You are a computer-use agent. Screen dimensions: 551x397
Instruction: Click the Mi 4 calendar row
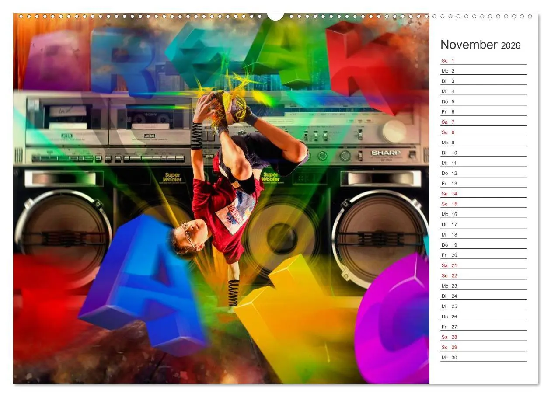tap(483, 91)
